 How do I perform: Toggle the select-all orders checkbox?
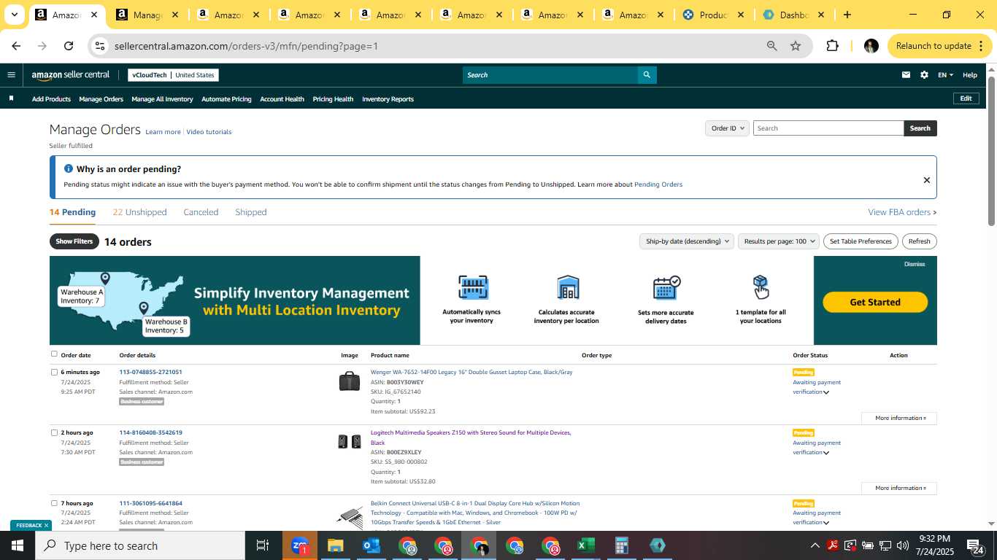[x=54, y=354]
